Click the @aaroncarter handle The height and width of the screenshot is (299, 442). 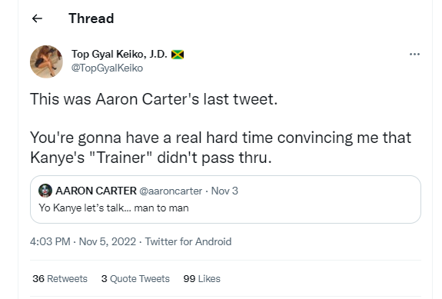point(171,191)
